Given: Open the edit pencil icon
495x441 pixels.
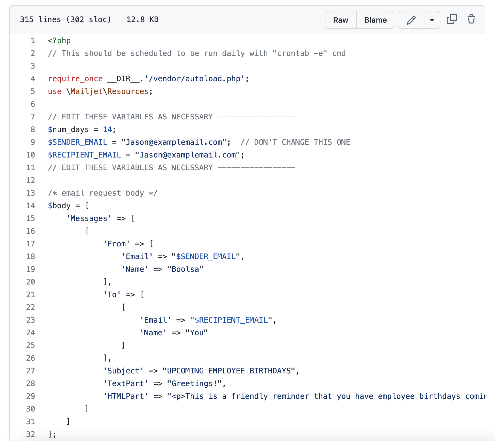Looking at the screenshot, I should coord(411,20).
